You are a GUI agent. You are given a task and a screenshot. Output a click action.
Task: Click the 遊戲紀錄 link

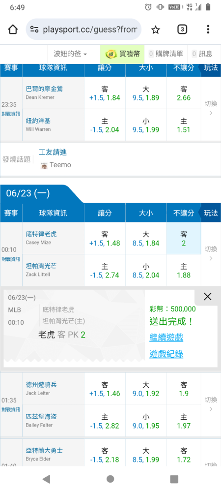tap(166, 354)
